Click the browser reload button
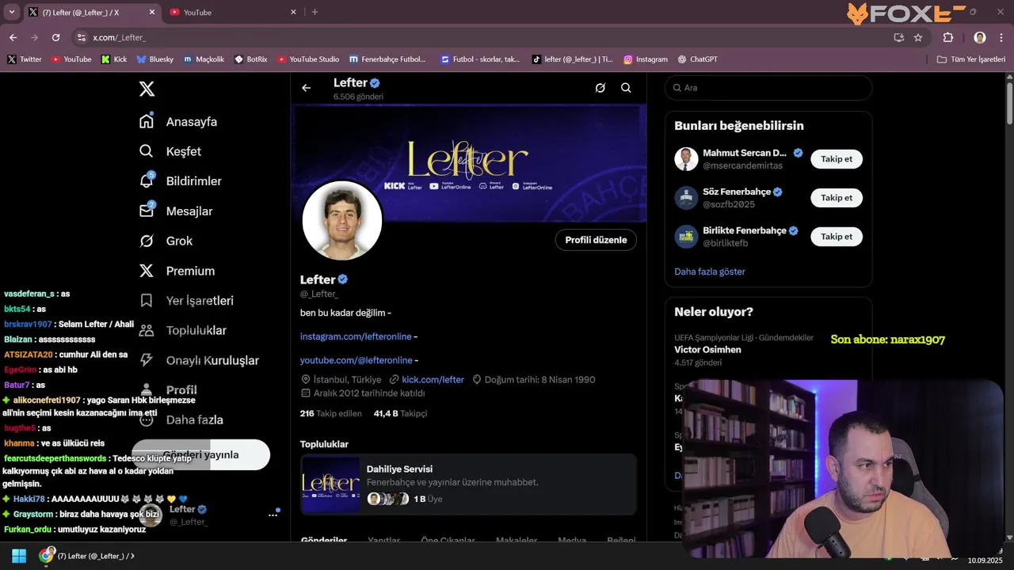The width and height of the screenshot is (1014, 570). click(x=55, y=37)
